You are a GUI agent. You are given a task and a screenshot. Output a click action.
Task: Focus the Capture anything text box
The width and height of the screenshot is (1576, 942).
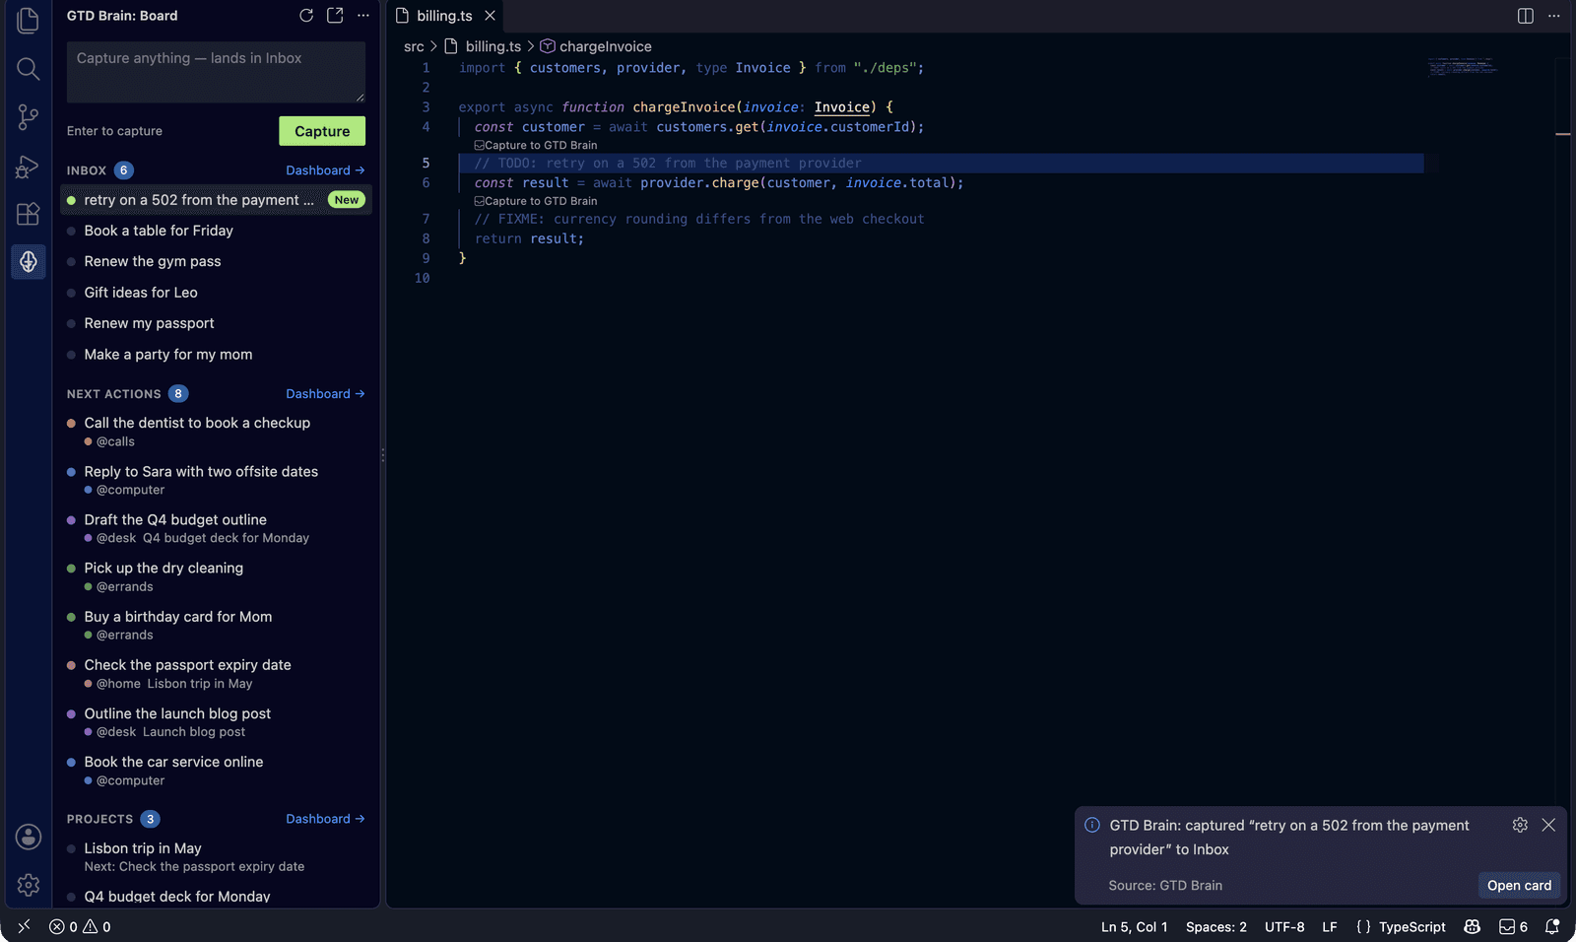(x=216, y=72)
